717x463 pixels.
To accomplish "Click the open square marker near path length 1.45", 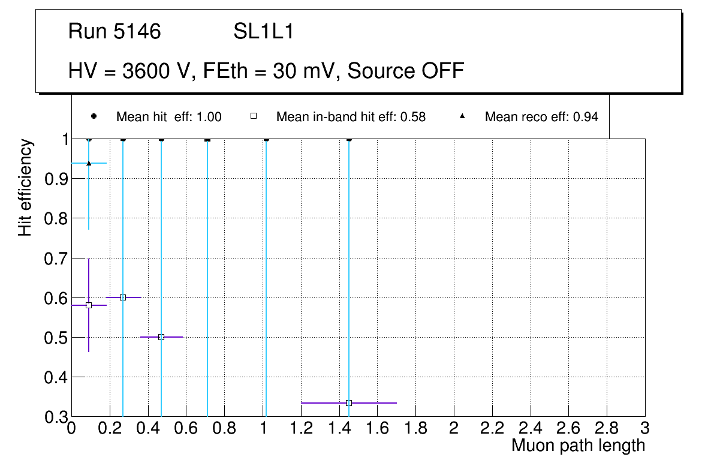I will (x=349, y=403).
